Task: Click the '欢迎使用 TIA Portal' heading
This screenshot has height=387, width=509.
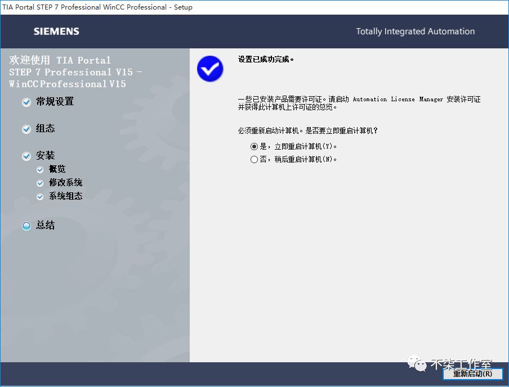Action: point(75,72)
